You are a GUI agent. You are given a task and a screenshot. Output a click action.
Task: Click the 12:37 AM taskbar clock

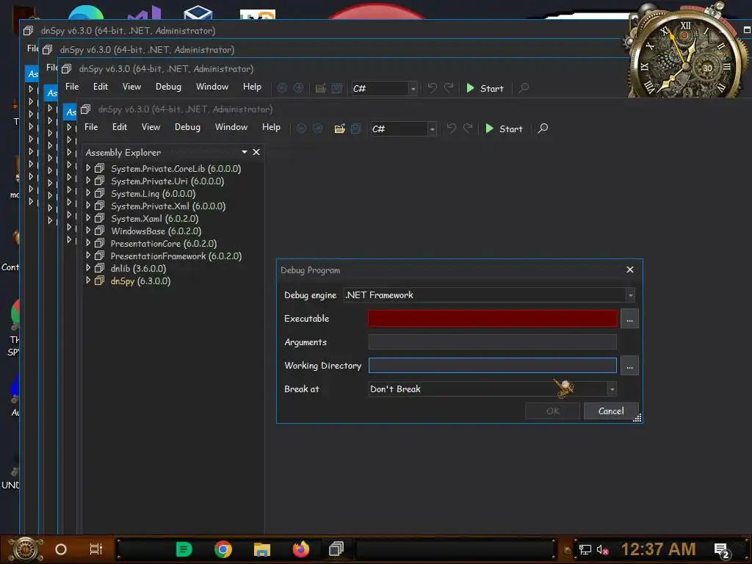pyautogui.click(x=659, y=549)
